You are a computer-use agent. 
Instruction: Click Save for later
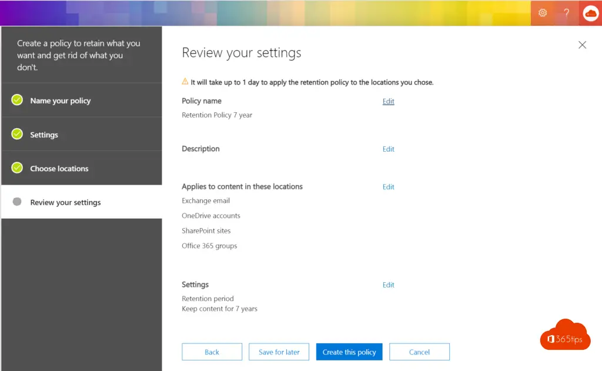coord(279,352)
